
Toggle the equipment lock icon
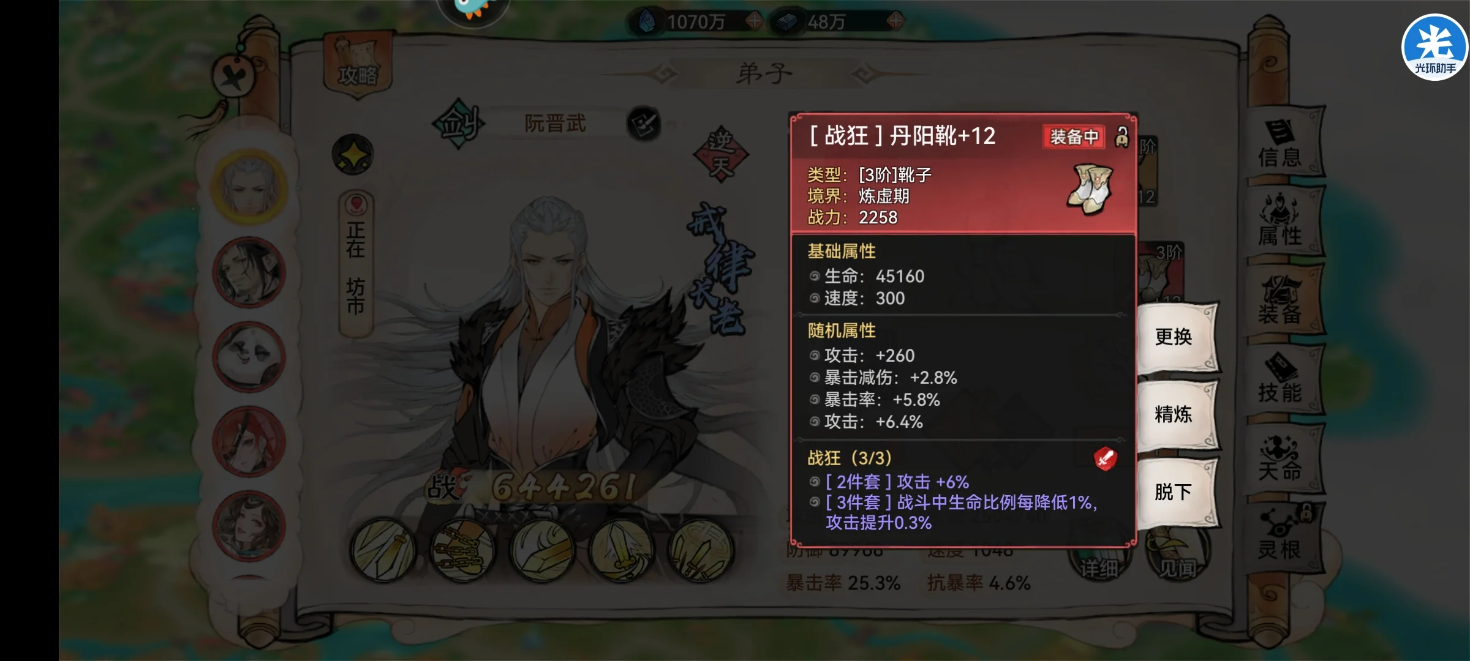[x=1121, y=136]
